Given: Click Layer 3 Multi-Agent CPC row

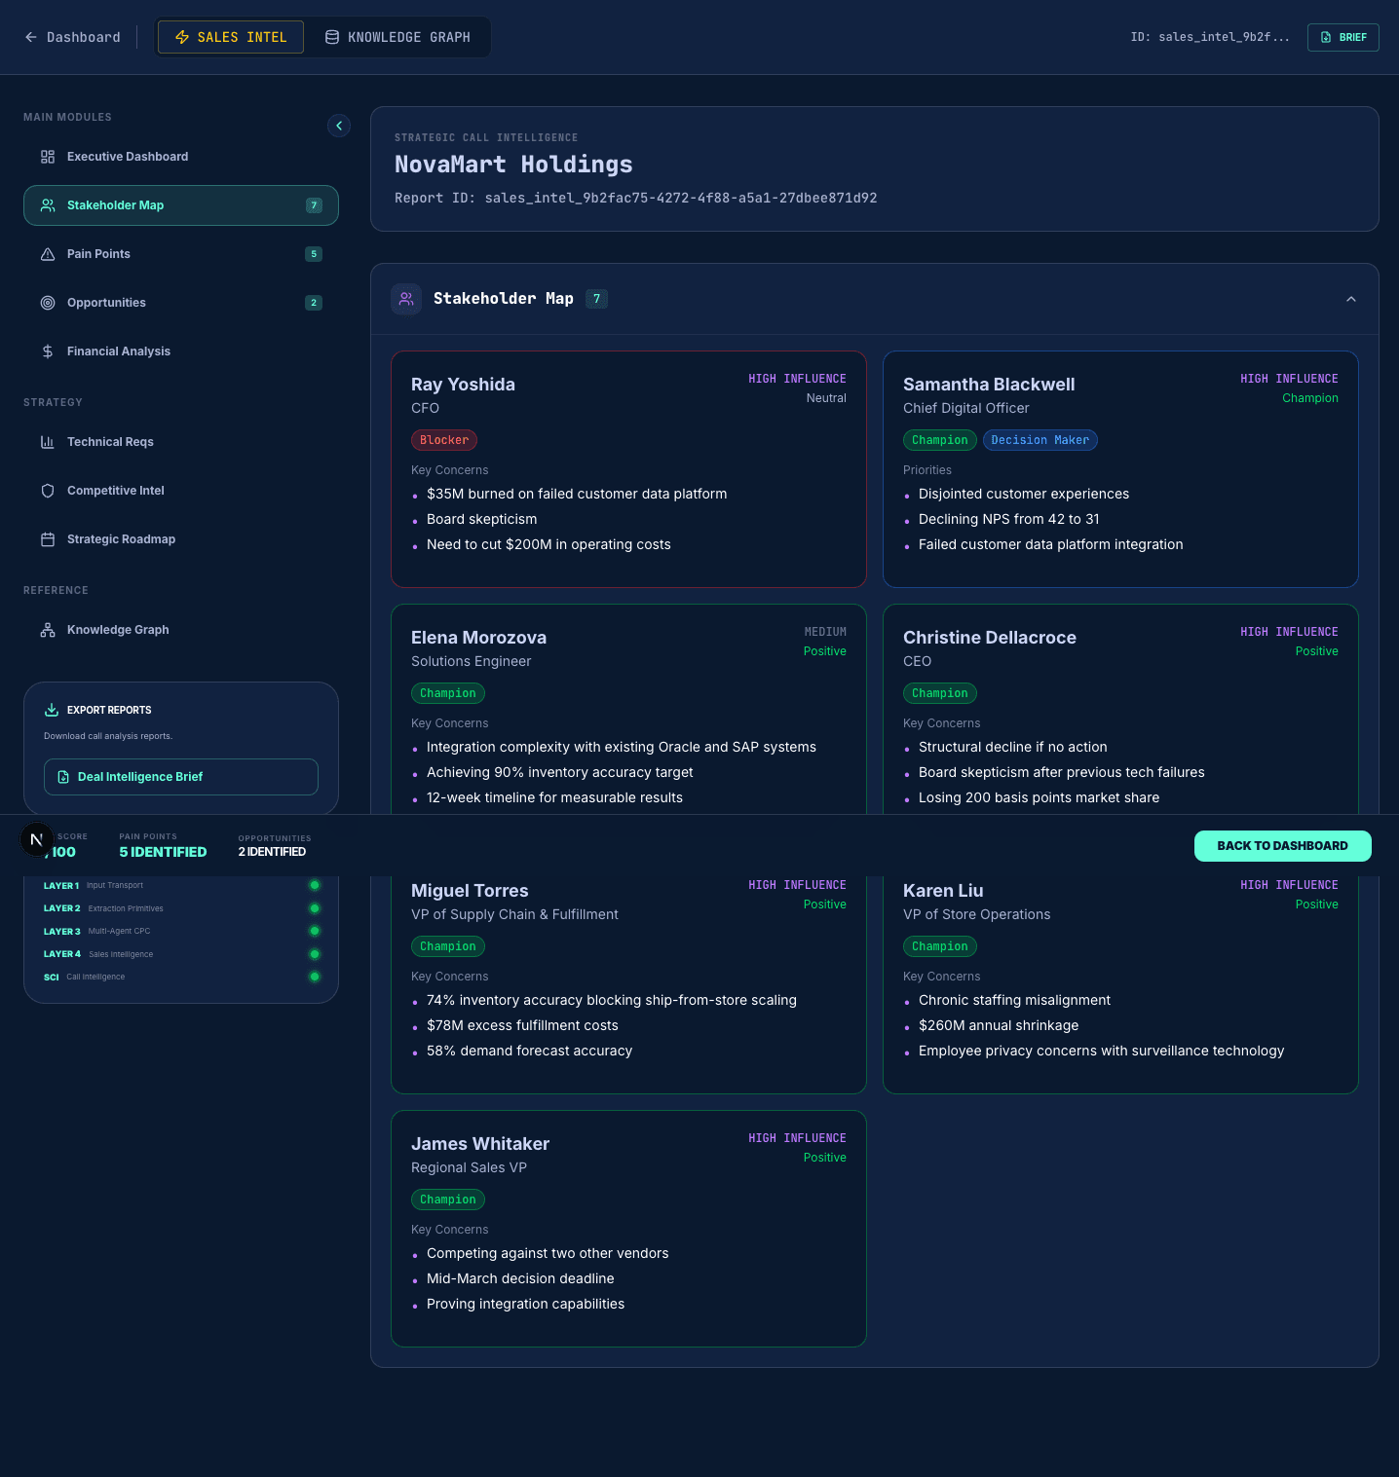Looking at the screenshot, I should (181, 931).
